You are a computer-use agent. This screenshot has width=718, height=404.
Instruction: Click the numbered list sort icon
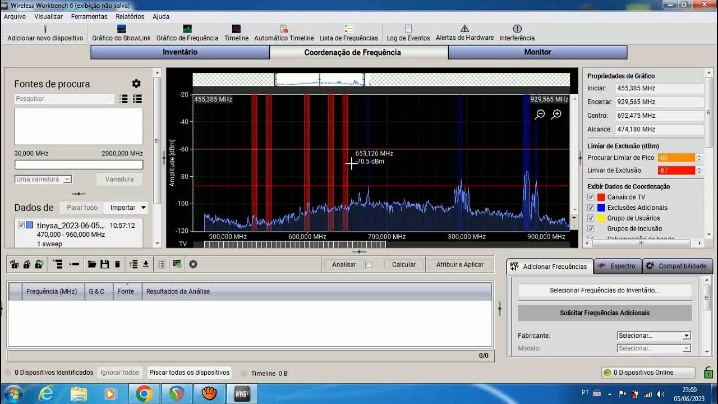134,264
